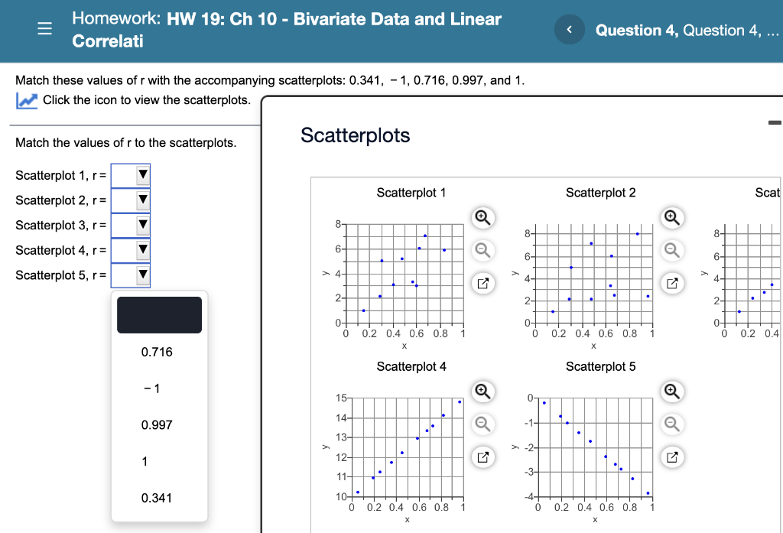This screenshot has width=783, height=533.
Task: Open the Scatterplot 1 r-value dropdown
Action: [x=130, y=175]
